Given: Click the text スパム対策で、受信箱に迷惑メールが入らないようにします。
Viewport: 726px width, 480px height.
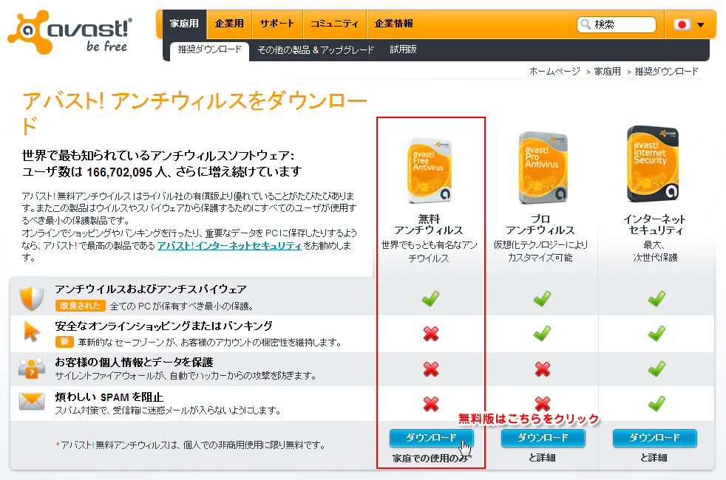Looking at the screenshot, I should coord(168,410).
